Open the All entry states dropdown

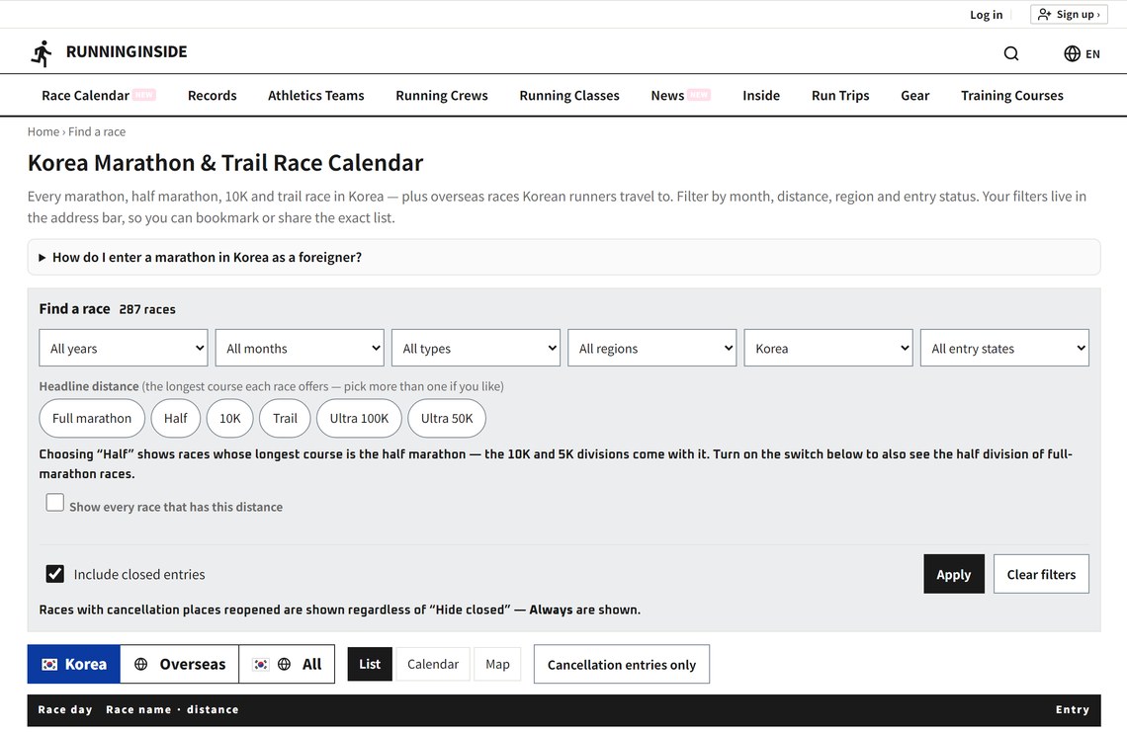click(x=1004, y=349)
